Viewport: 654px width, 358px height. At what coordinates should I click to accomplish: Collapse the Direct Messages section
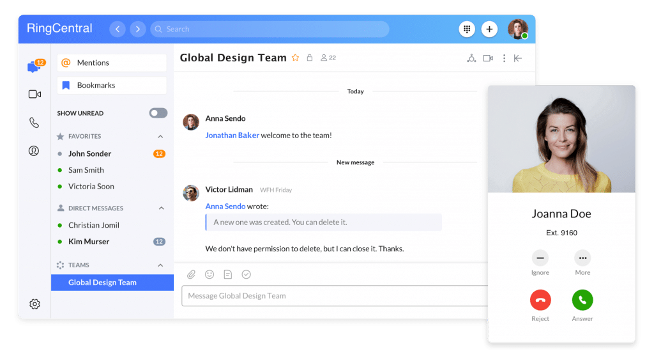coord(160,208)
